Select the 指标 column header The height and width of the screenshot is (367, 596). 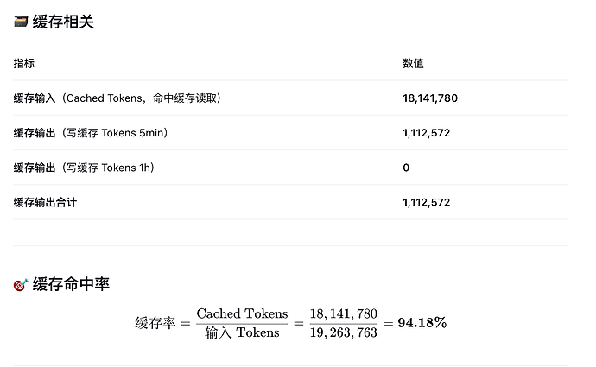[24, 63]
